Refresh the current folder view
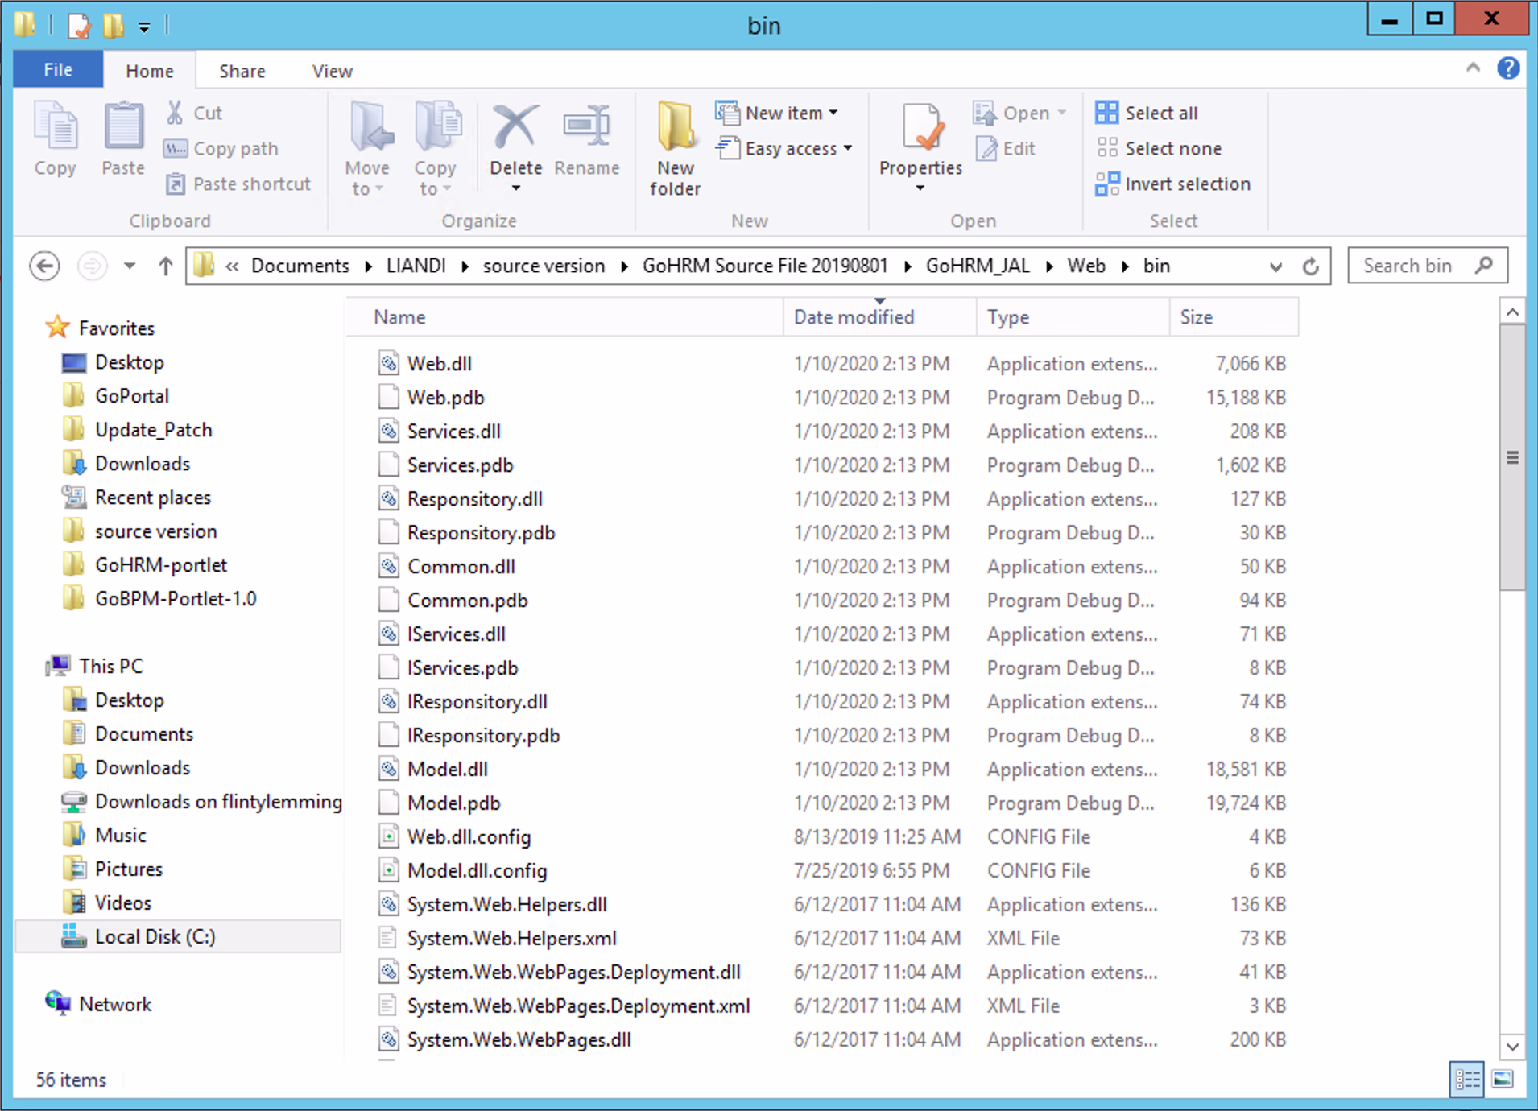 [1311, 266]
